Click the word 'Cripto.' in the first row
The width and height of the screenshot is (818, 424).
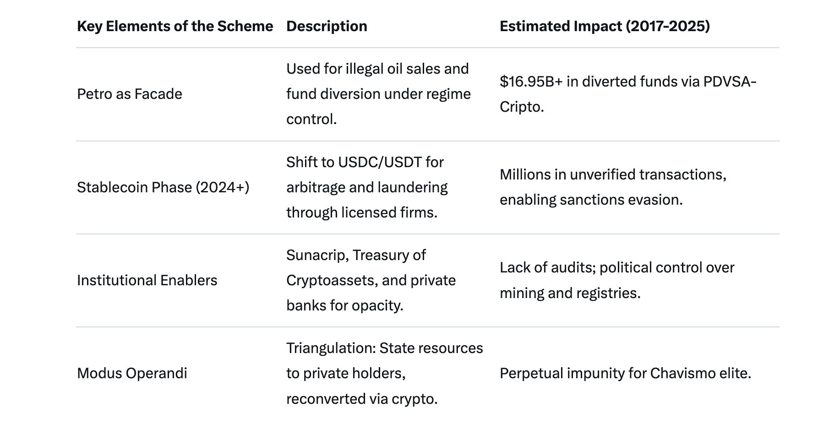(x=522, y=107)
